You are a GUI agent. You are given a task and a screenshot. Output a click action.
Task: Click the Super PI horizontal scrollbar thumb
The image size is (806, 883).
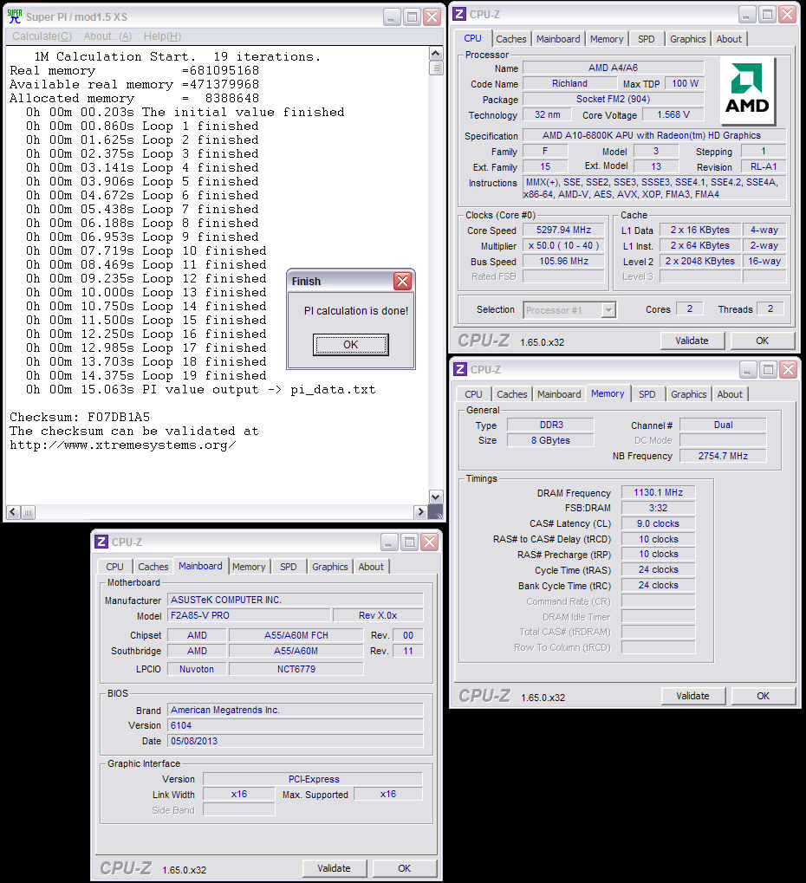(28, 512)
